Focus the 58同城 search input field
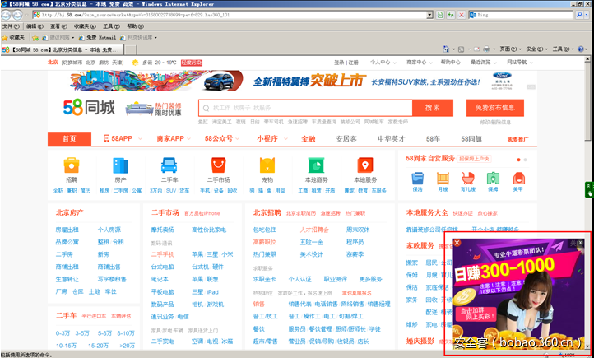Image resolution: width=594 pixels, height=358 pixels. click(304, 108)
